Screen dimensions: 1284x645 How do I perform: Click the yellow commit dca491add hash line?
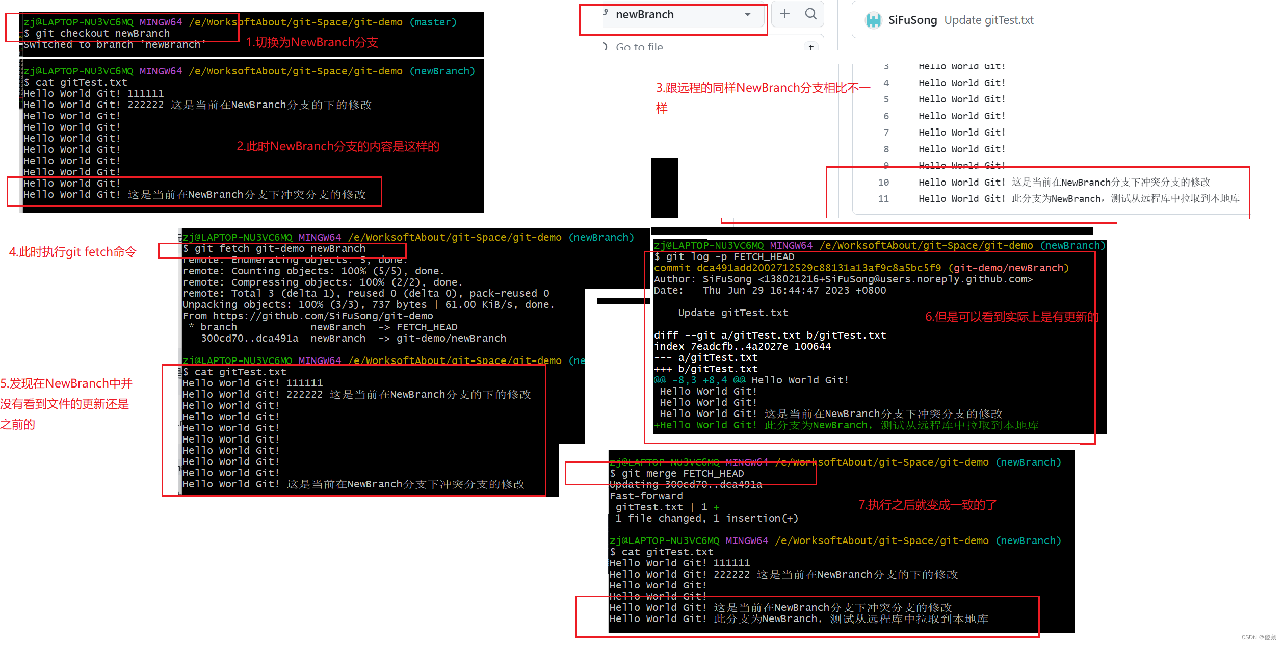[x=861, y=268]
